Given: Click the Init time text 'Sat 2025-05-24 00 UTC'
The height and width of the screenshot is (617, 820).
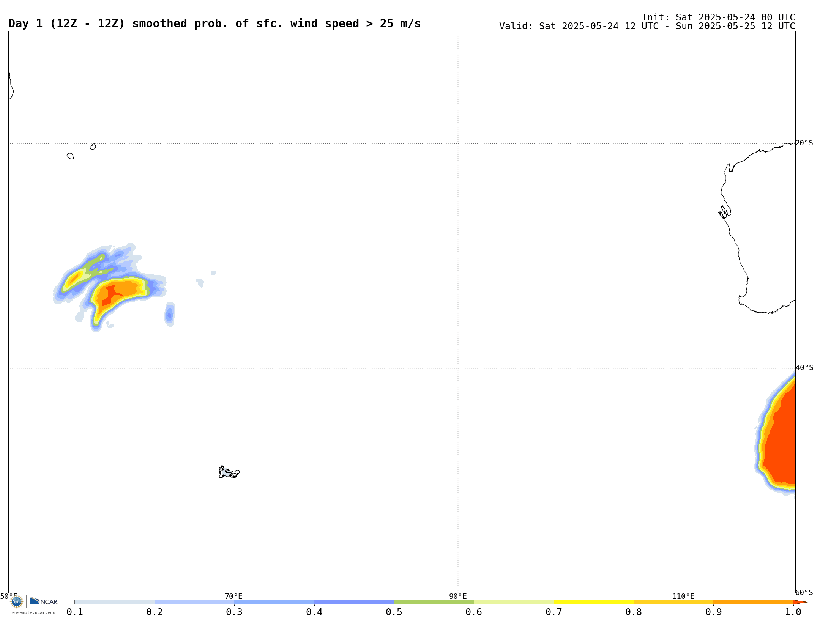Looking at the screenshot, I should (735, 17).
